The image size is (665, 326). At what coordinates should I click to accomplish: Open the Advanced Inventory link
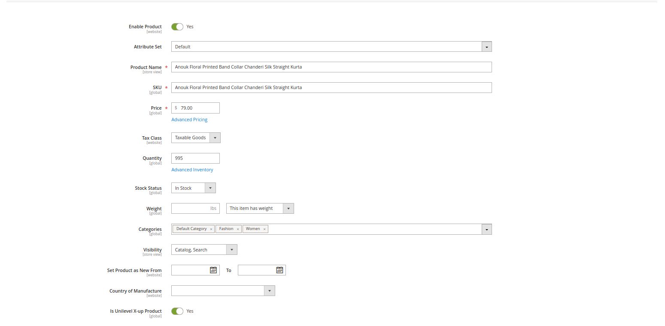[x=192, y=170]
